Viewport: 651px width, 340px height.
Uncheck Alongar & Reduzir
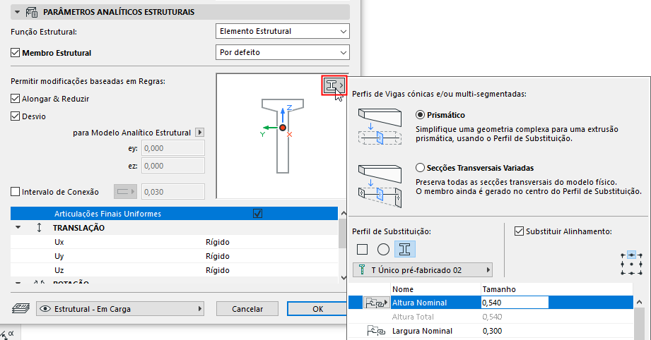(x=16, y=99)
